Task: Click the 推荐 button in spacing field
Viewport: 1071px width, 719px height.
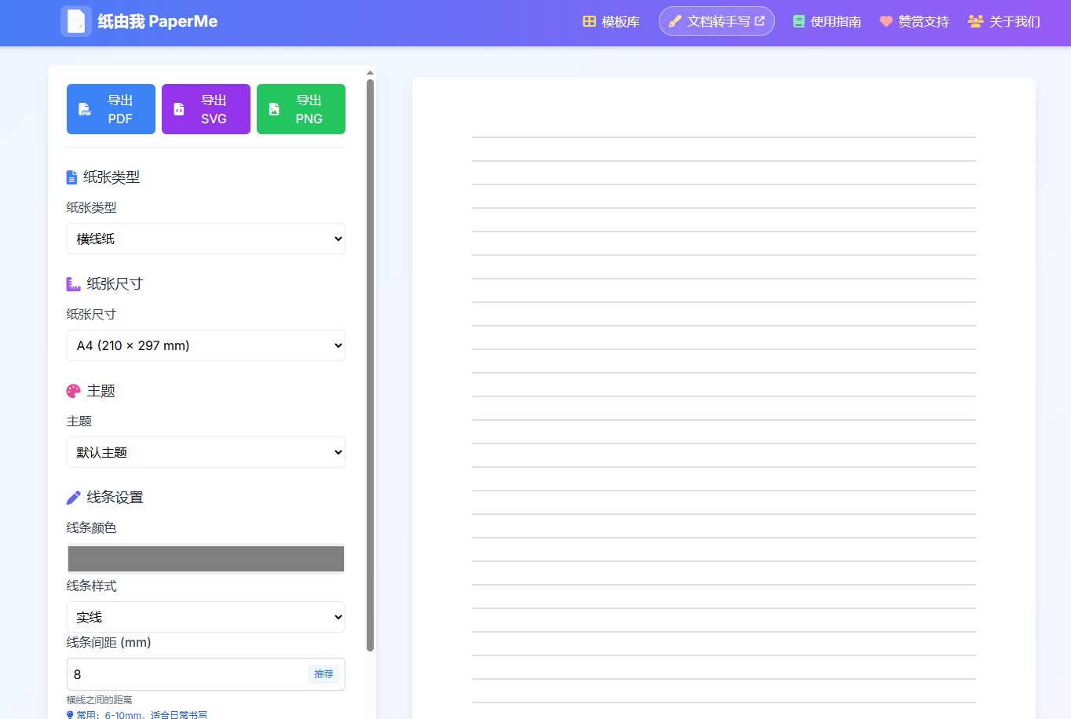Action: (323, 674)
